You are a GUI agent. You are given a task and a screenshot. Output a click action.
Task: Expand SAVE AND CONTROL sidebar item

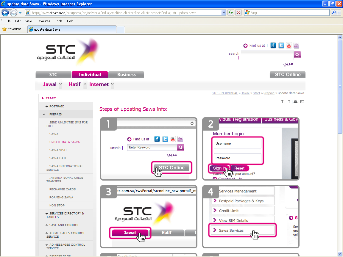[x=66, y=225]
